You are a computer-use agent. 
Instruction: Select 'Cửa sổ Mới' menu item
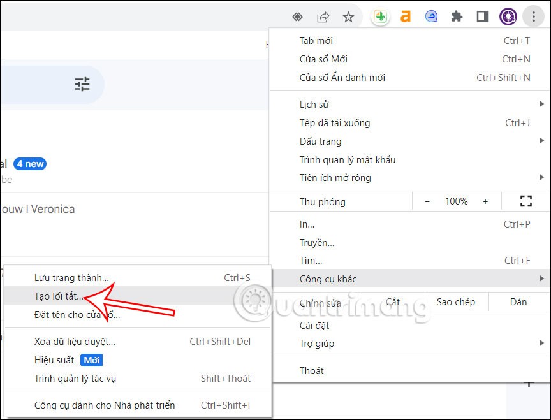[409, 59]
